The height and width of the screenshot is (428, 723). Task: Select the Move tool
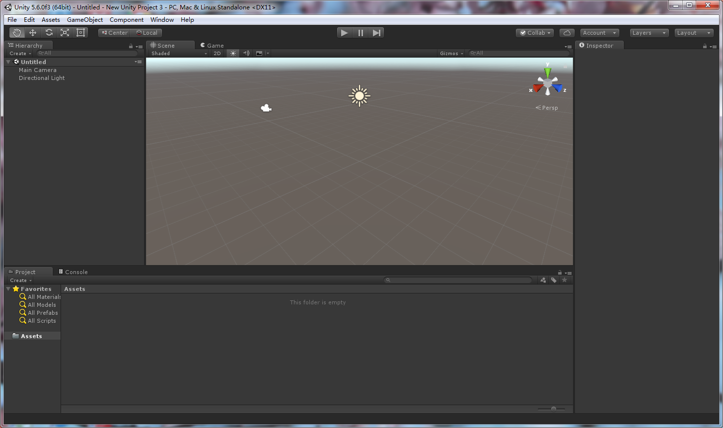point(33,32)
